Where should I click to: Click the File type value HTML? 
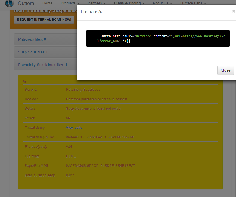(71, 156)
